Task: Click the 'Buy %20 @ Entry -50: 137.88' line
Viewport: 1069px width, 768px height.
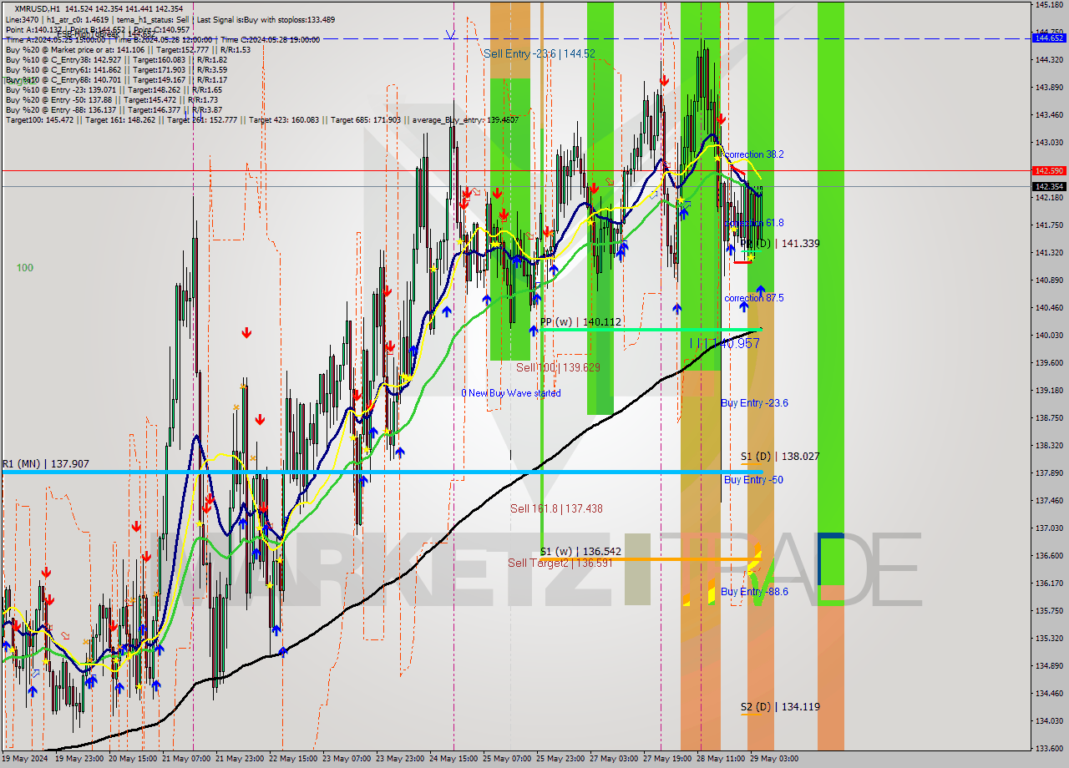Action: tap(114, 99)
